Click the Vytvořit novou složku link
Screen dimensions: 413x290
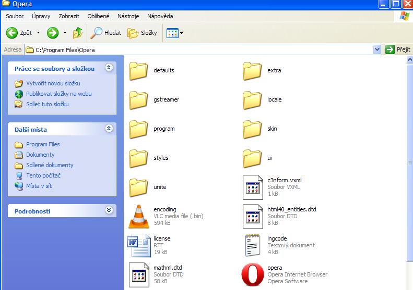pyautogui.click(x=53, y=83)
